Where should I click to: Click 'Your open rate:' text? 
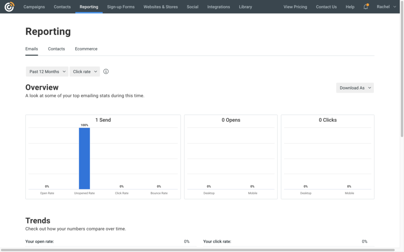40,241
